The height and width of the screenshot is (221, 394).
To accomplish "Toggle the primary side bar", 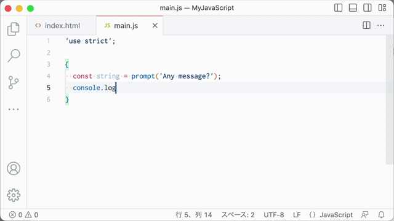I will (x=338, y=8).
